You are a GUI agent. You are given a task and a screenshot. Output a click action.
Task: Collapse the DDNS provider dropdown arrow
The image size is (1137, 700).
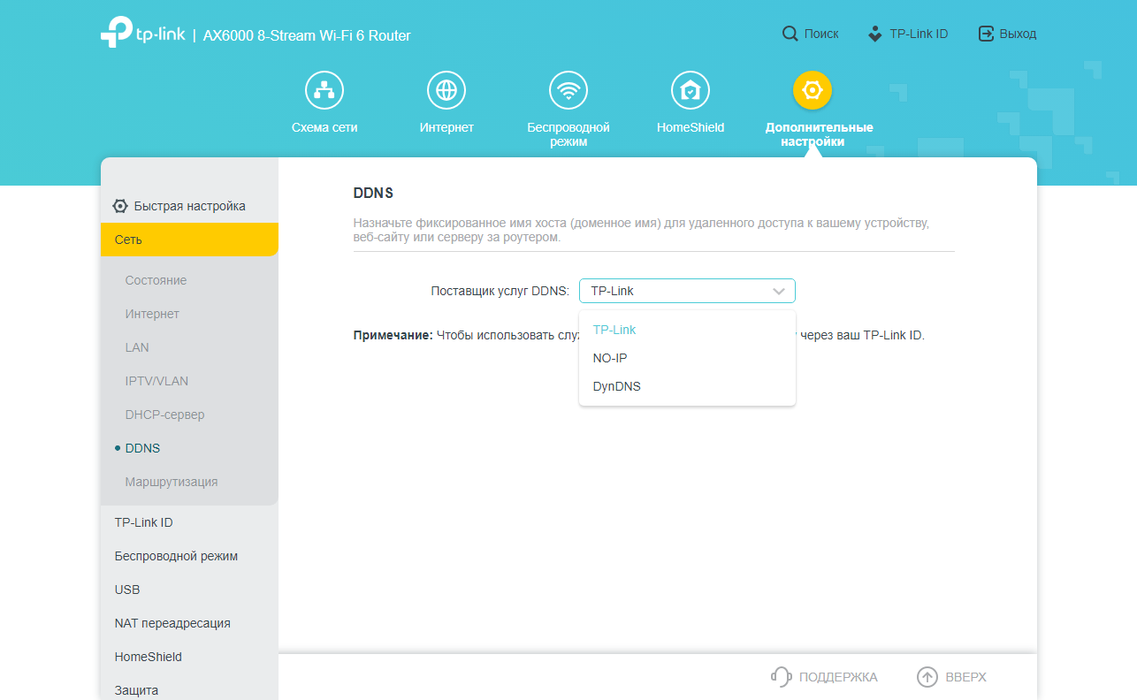(x=779, y=291)
